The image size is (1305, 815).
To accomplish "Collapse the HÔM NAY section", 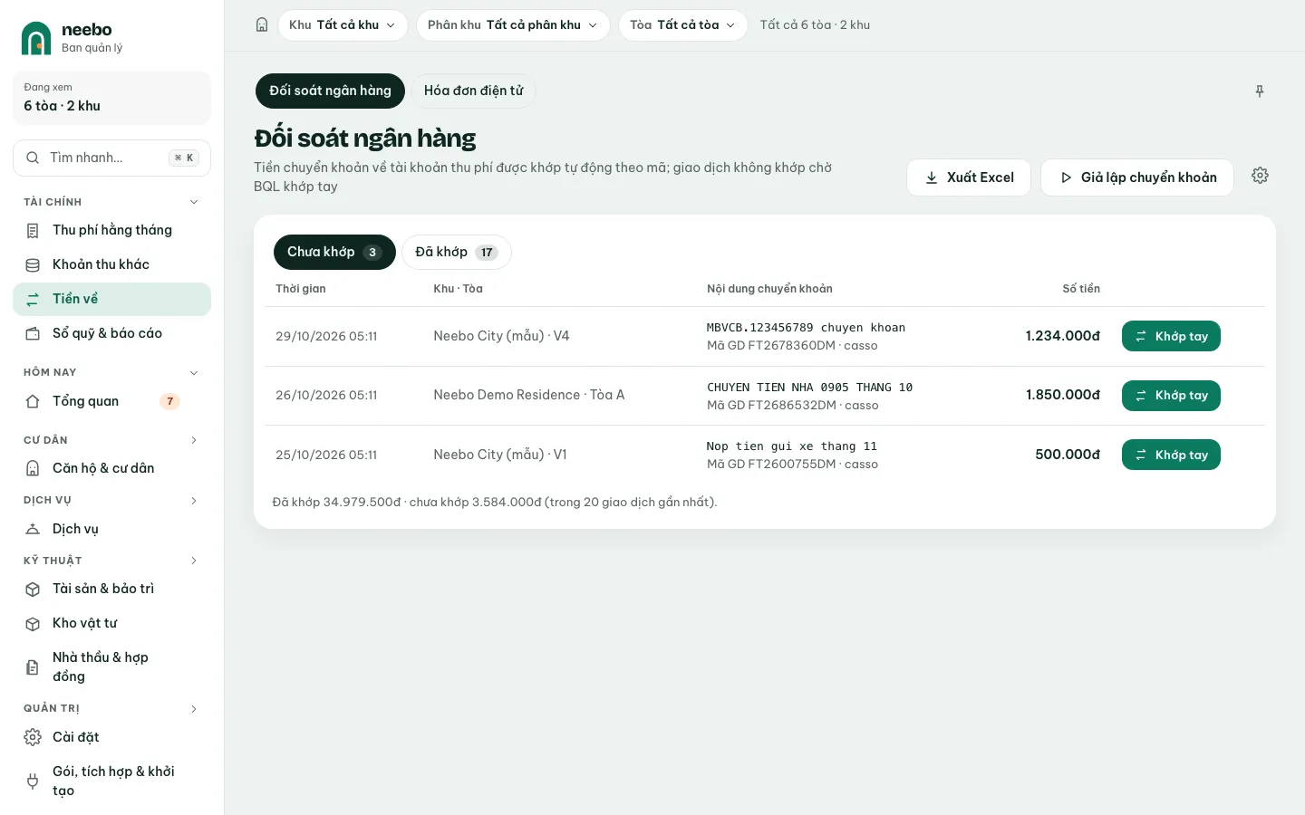I will tap(194, 372).
